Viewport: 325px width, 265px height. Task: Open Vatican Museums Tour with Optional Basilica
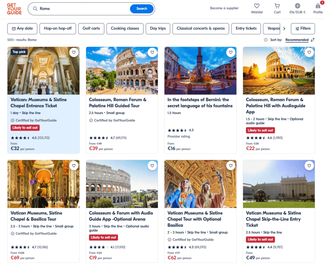click(x=195, y=219)
